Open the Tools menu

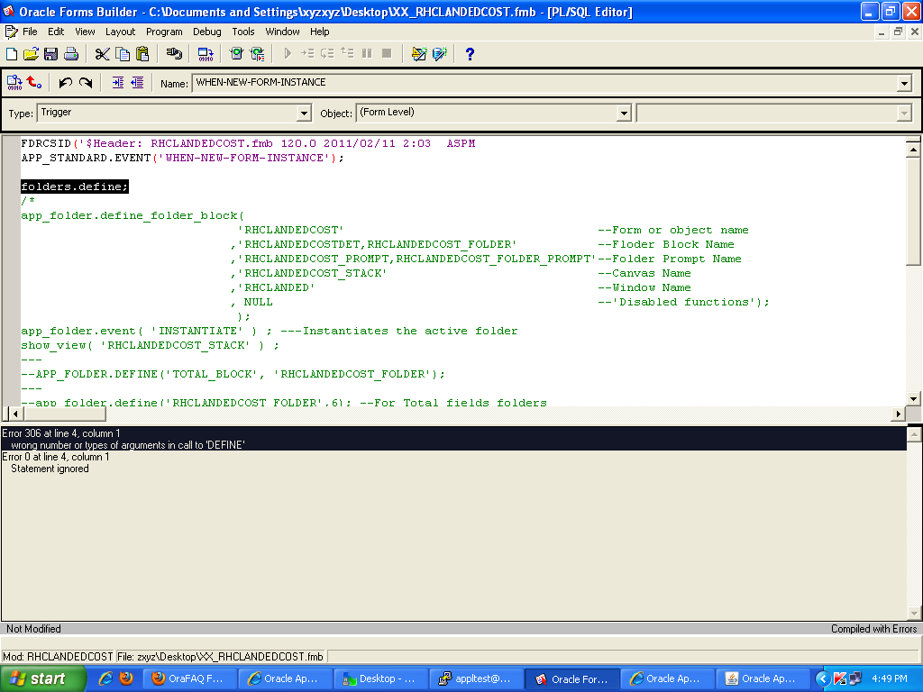(x=243, y=32)
